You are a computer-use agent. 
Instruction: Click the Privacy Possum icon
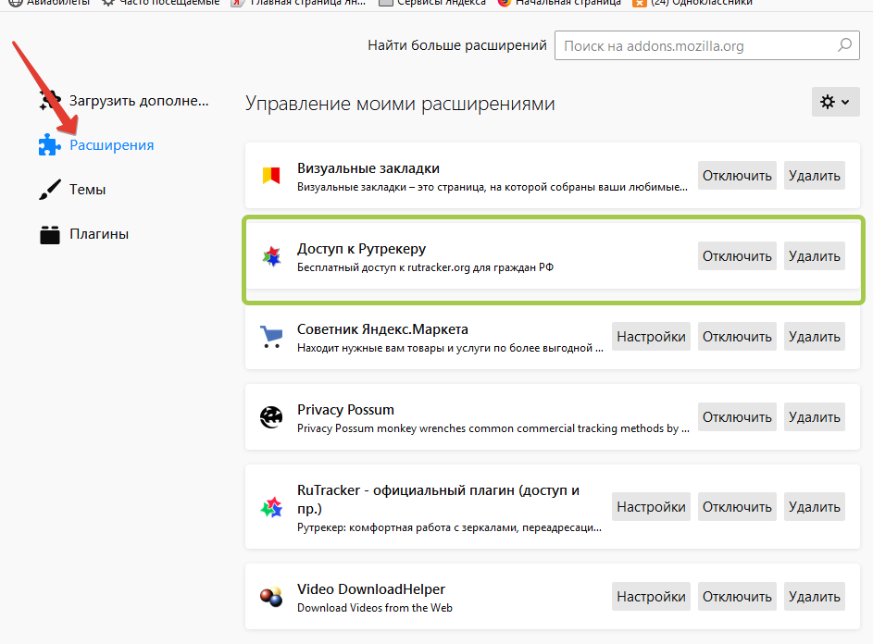pos(271,417)
